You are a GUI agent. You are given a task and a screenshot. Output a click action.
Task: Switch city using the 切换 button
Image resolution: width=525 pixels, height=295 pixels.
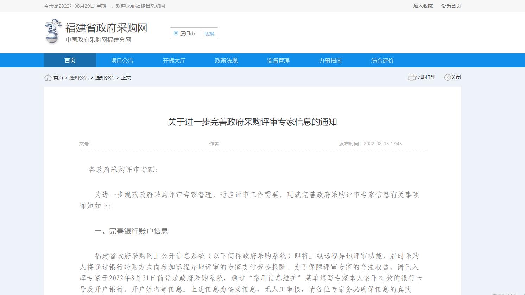(209, 34)
